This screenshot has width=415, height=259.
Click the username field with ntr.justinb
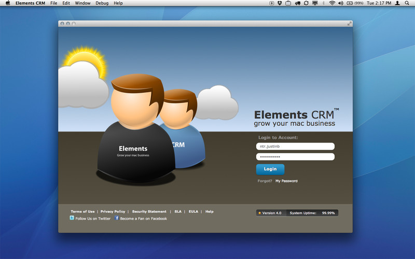295,147
